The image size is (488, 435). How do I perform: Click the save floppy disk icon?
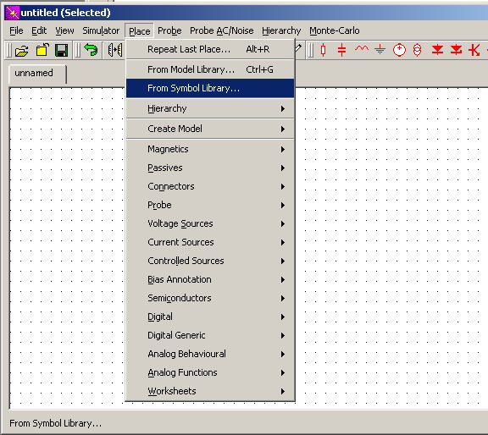coord(61,50)
